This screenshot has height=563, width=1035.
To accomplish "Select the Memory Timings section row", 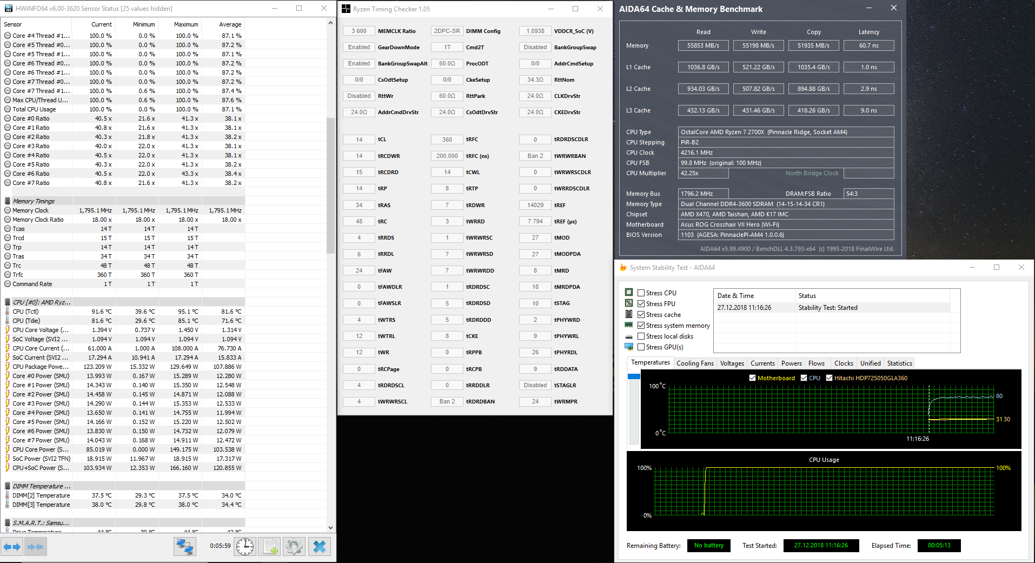I will click(123, 201).
